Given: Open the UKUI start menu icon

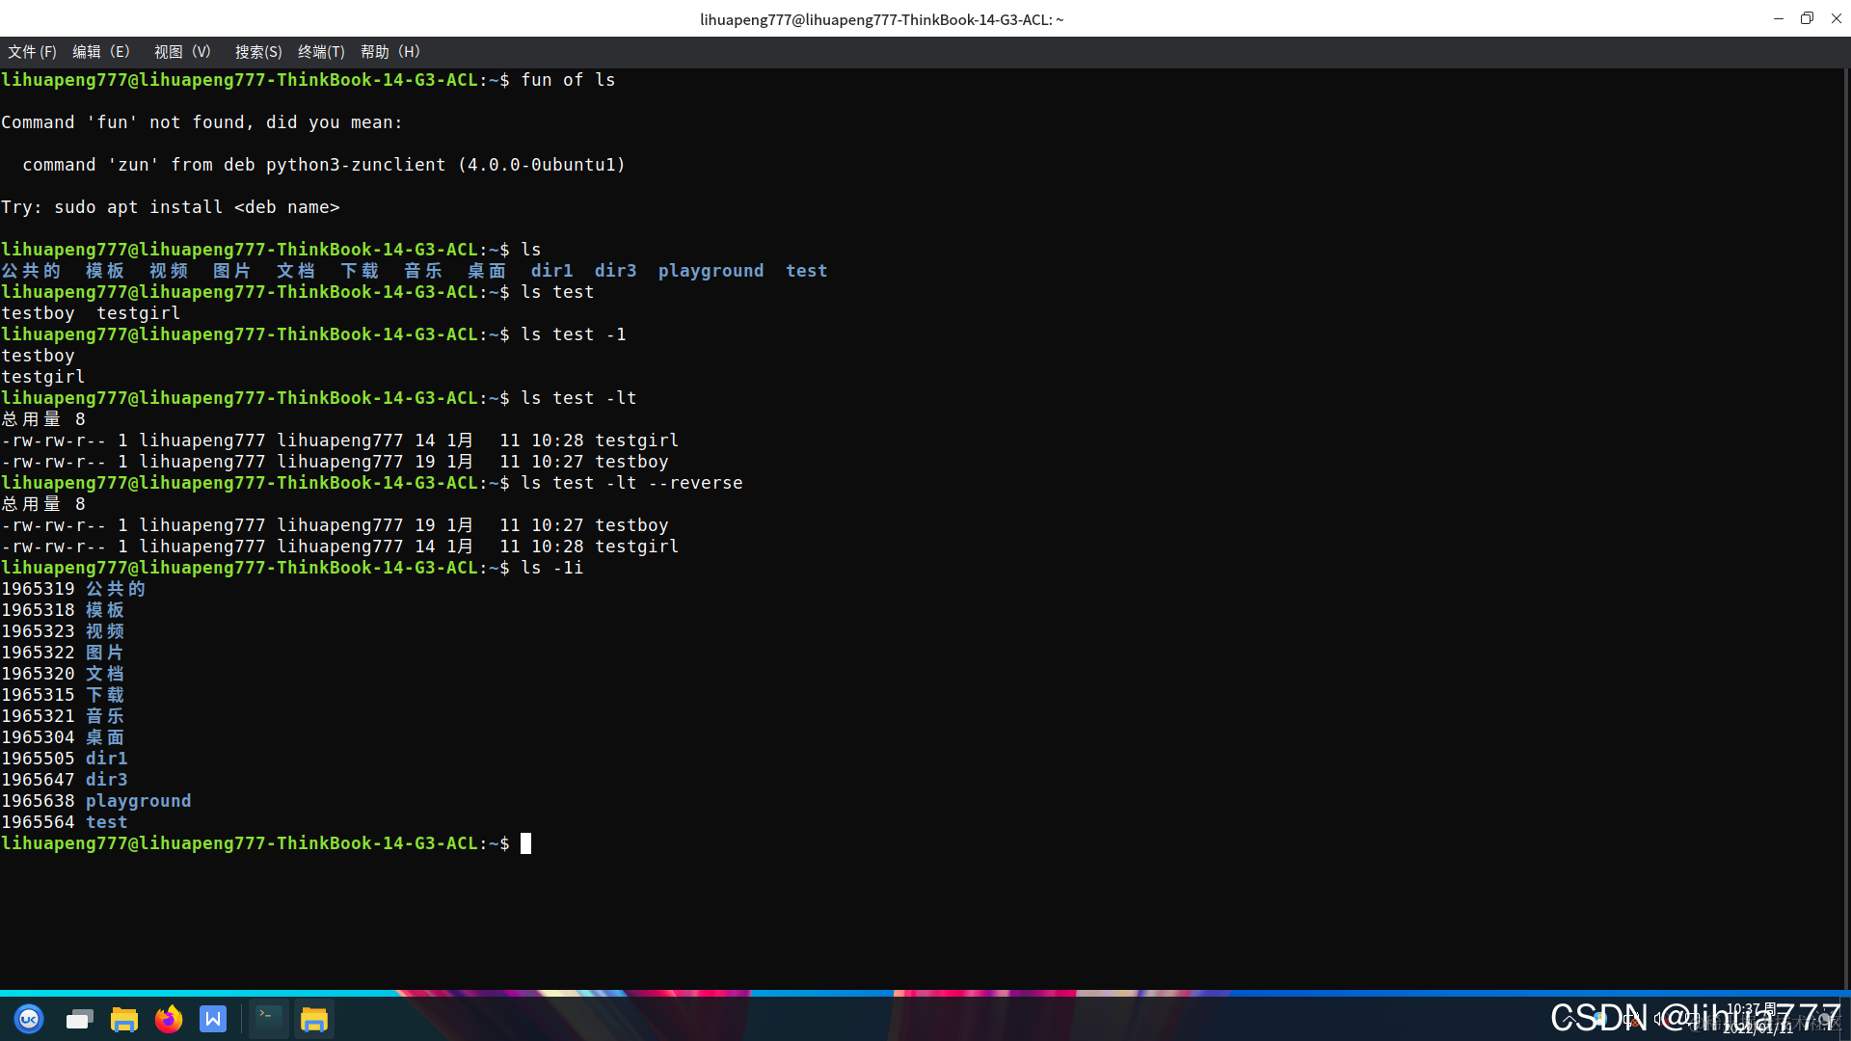Looking at the screenshot, I should [x=29, y=1019].
